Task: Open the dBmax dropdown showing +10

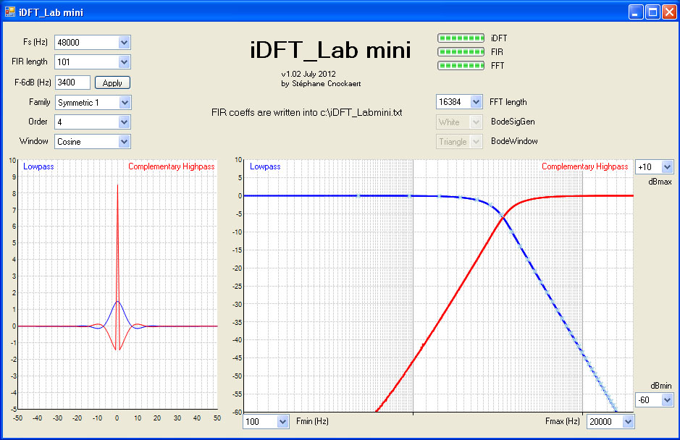Action: (667, 167)
